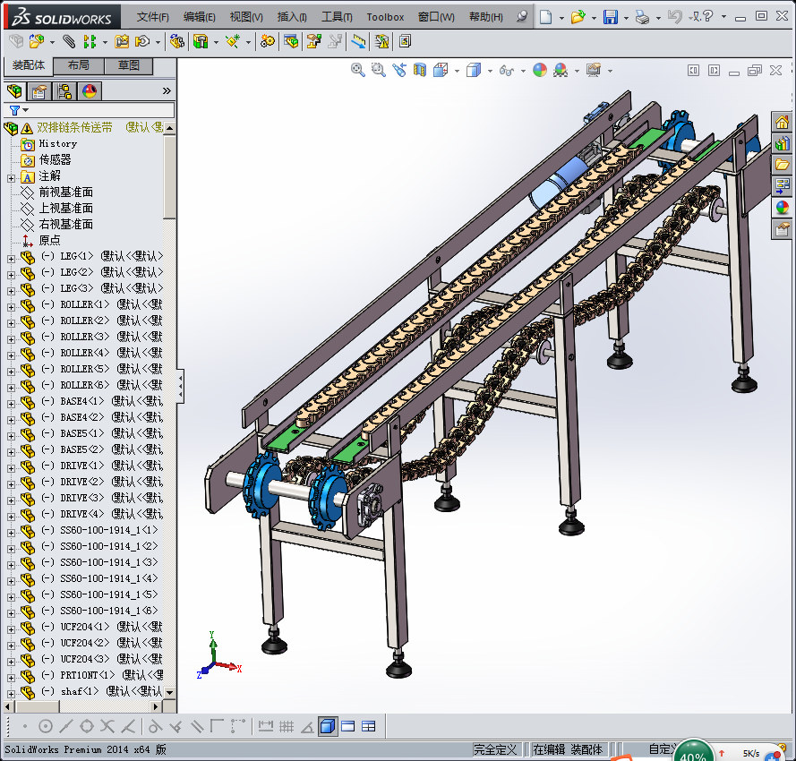Click the SolidWorks Resources home icon
Image resolution: width=796 pixels, height=761 pixels.
782,123
